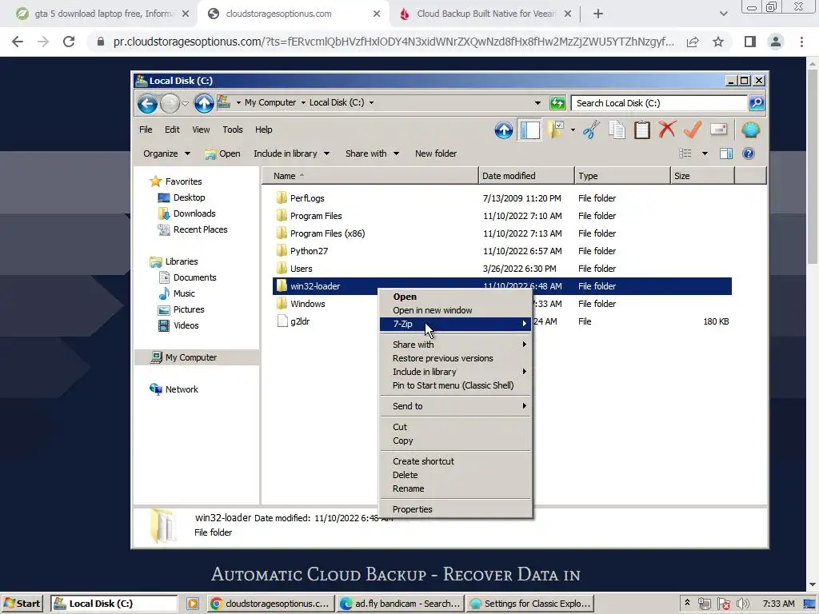The height and width of the screenshot is (614, 819).
Task: Click the green refresh icon in the address bar
Action: coord(557,103)
